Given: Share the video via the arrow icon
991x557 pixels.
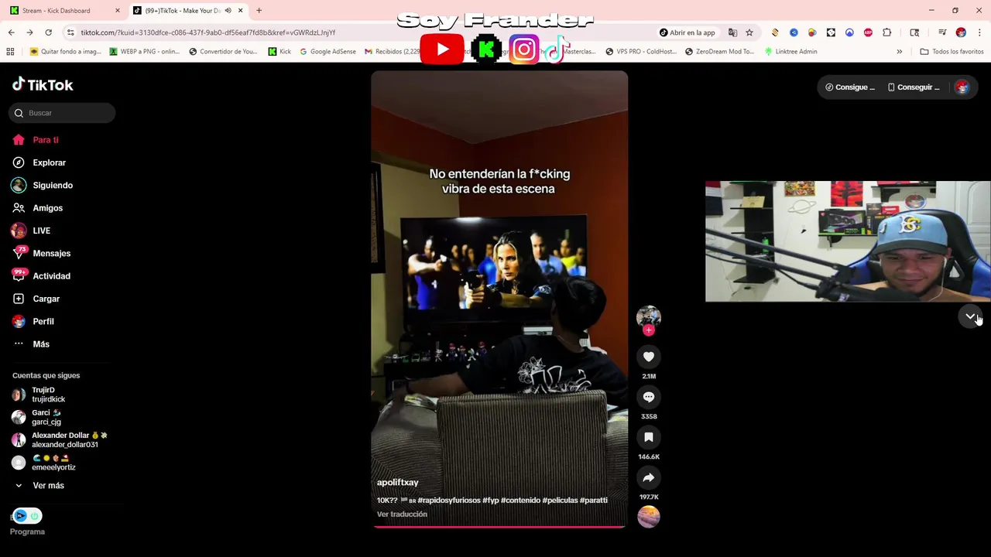Looking at the screenshot, I should pyautogui.click(x=649, y=477).
